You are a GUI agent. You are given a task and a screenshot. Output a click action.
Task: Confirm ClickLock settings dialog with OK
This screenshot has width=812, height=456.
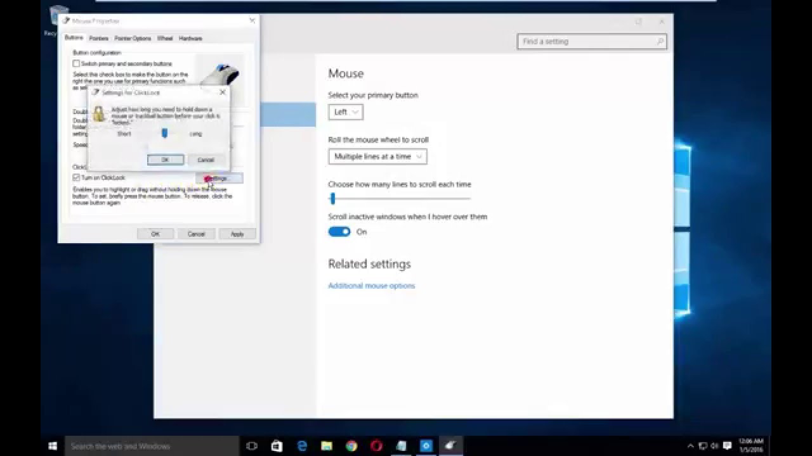pyautogui.click(x=166, y=160)
